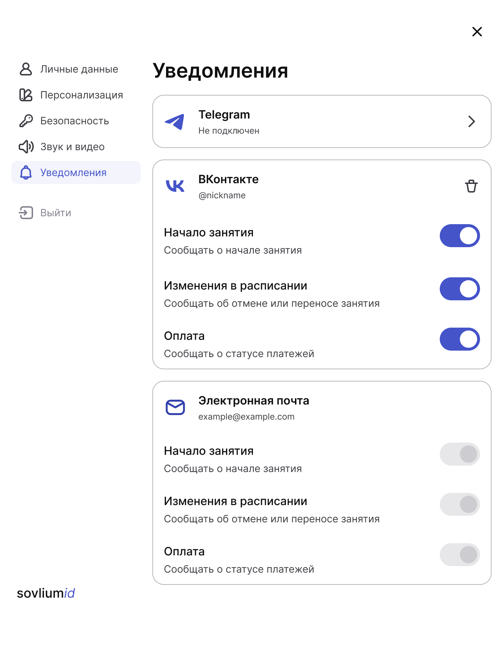Turn off ВКонтакте Оплата notifications
503x661 pixels.
[460, 339]
